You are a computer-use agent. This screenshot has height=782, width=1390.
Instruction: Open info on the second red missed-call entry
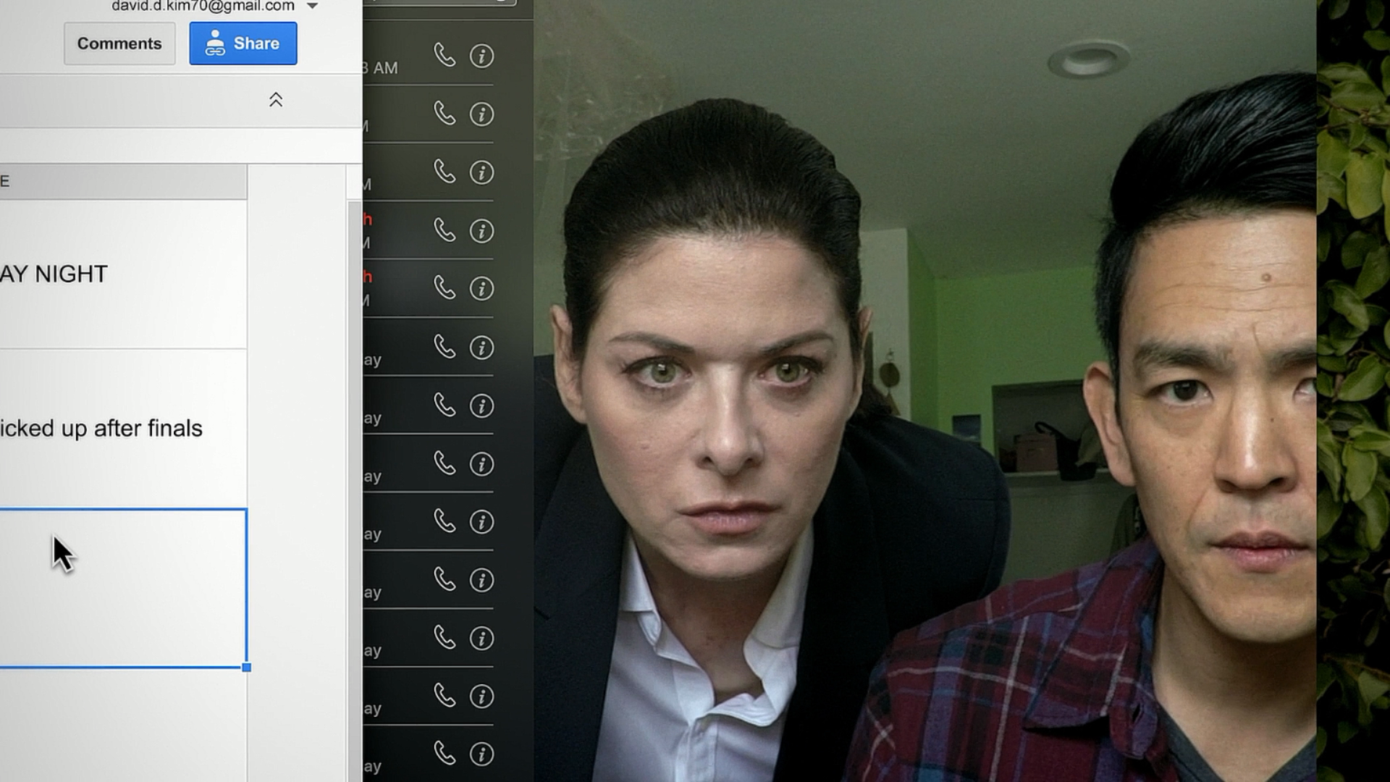tap(481, 289)
